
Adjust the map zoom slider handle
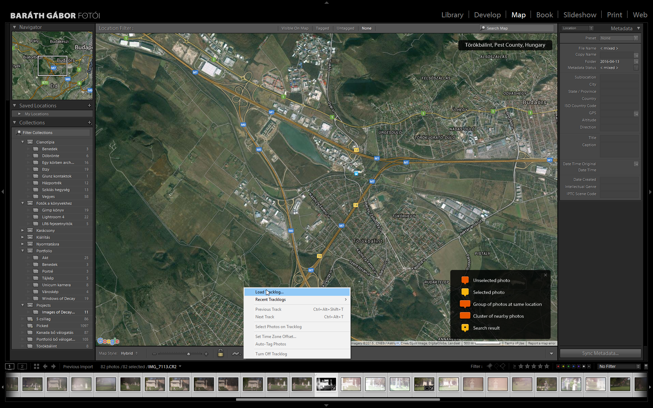coord(188,354)
